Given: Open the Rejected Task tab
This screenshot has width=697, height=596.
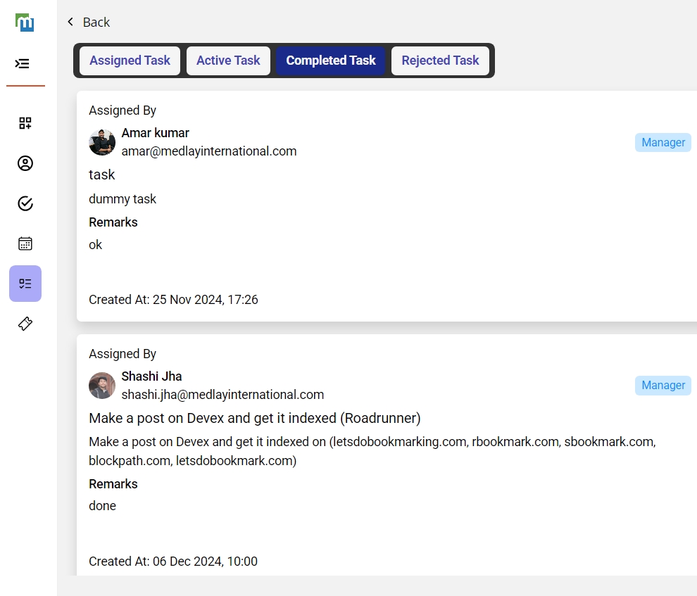Looking at the screenshot, I should click(440, 61).
